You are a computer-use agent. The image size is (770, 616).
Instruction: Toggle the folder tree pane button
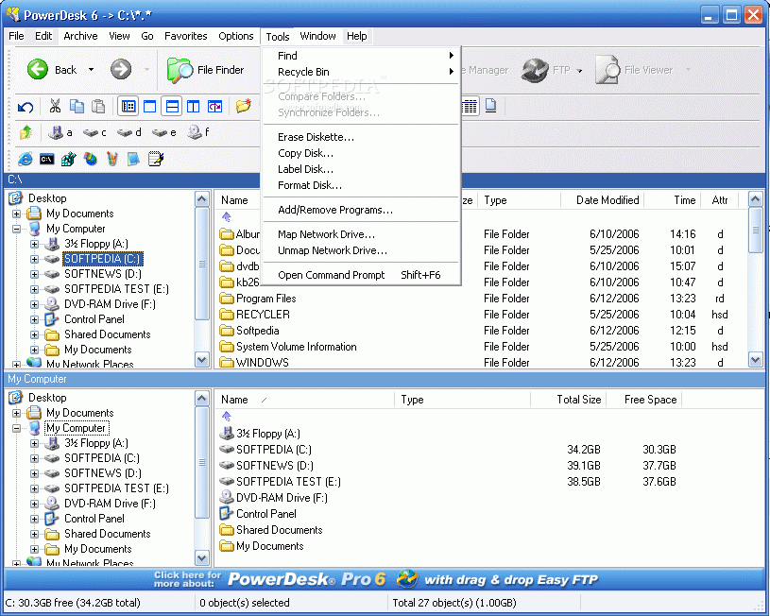click(x=128, y=106)
